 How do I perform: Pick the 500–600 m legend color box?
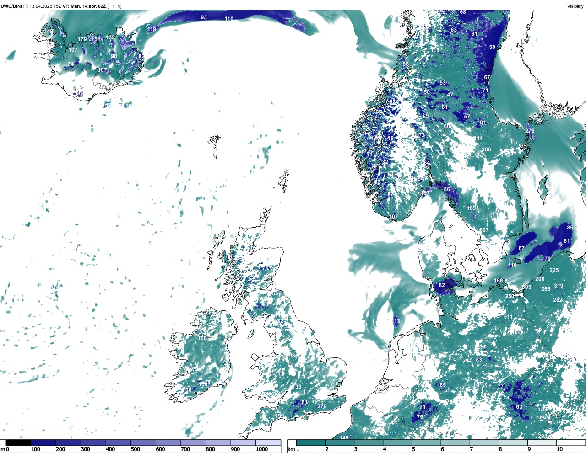[x=143, y=442]
